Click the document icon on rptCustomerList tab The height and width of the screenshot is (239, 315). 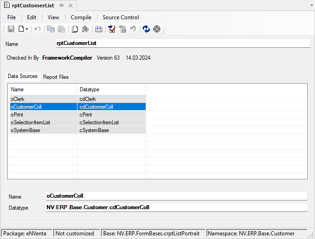click(7, 5)
